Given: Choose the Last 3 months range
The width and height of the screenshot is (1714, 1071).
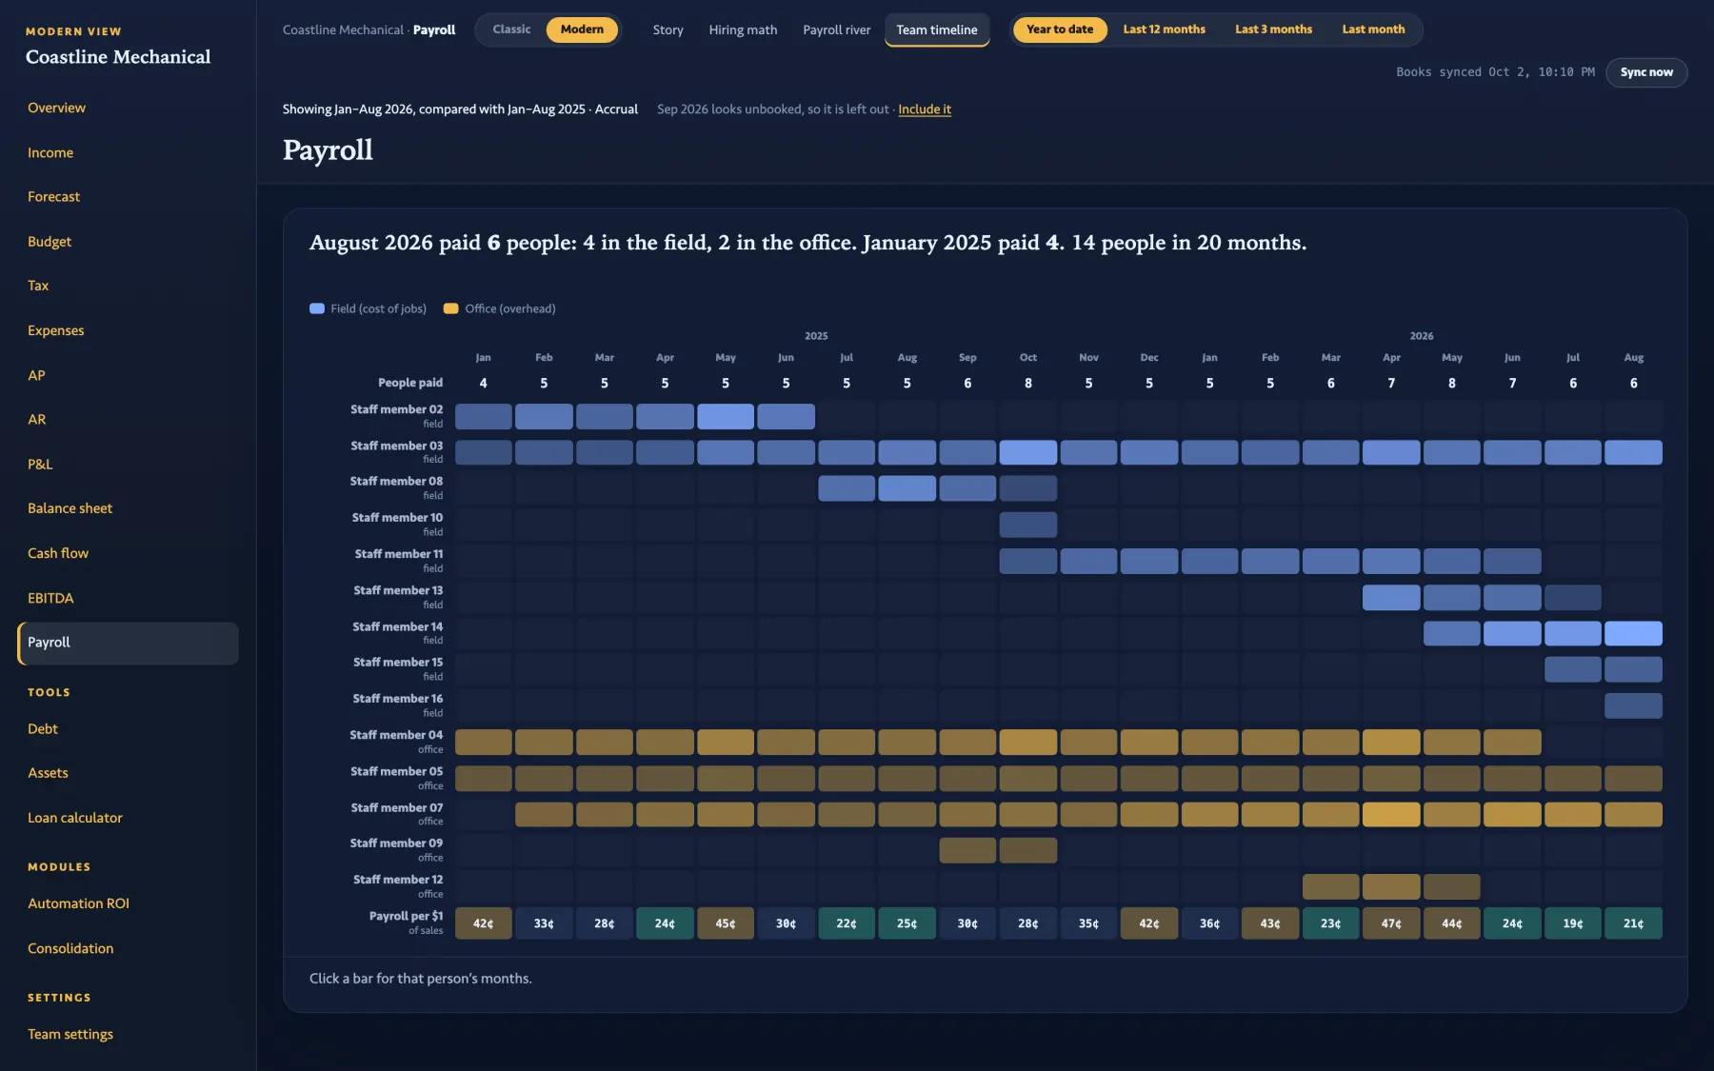Looking at the screenshot, I should coord(1273,30).
